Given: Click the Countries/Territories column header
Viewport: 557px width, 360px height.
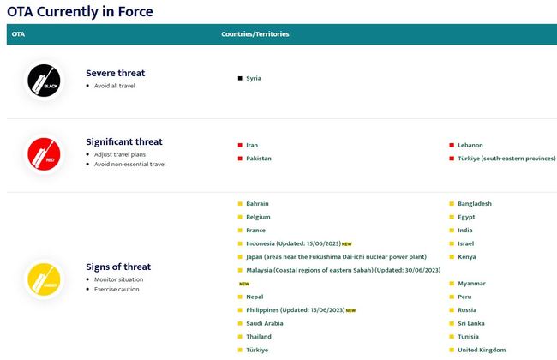Looking at the screenshot, I should pos(255,34).
